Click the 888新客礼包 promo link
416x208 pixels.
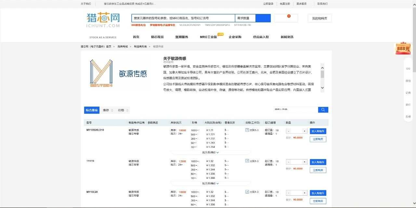point(138,25)
